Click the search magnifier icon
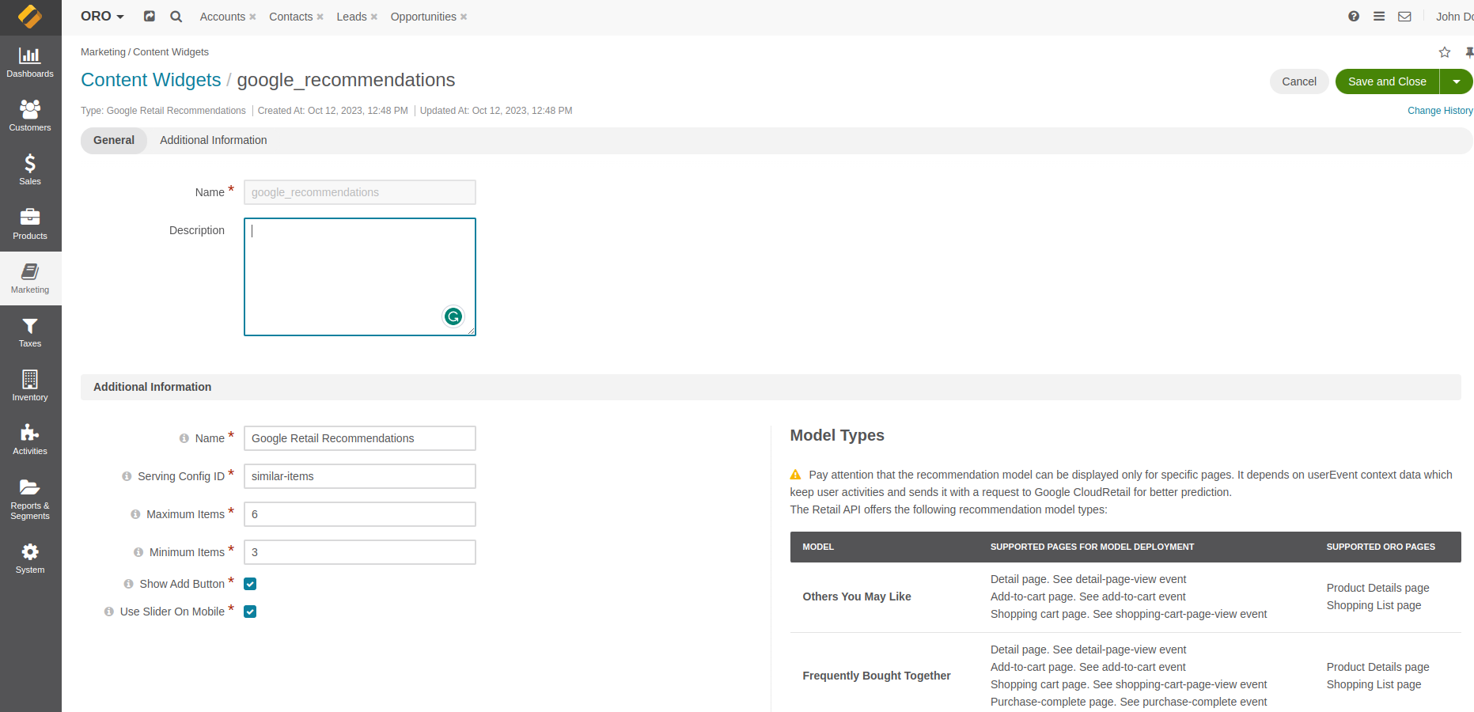Viewport: 1474px width, 712px height. [176, 17]
